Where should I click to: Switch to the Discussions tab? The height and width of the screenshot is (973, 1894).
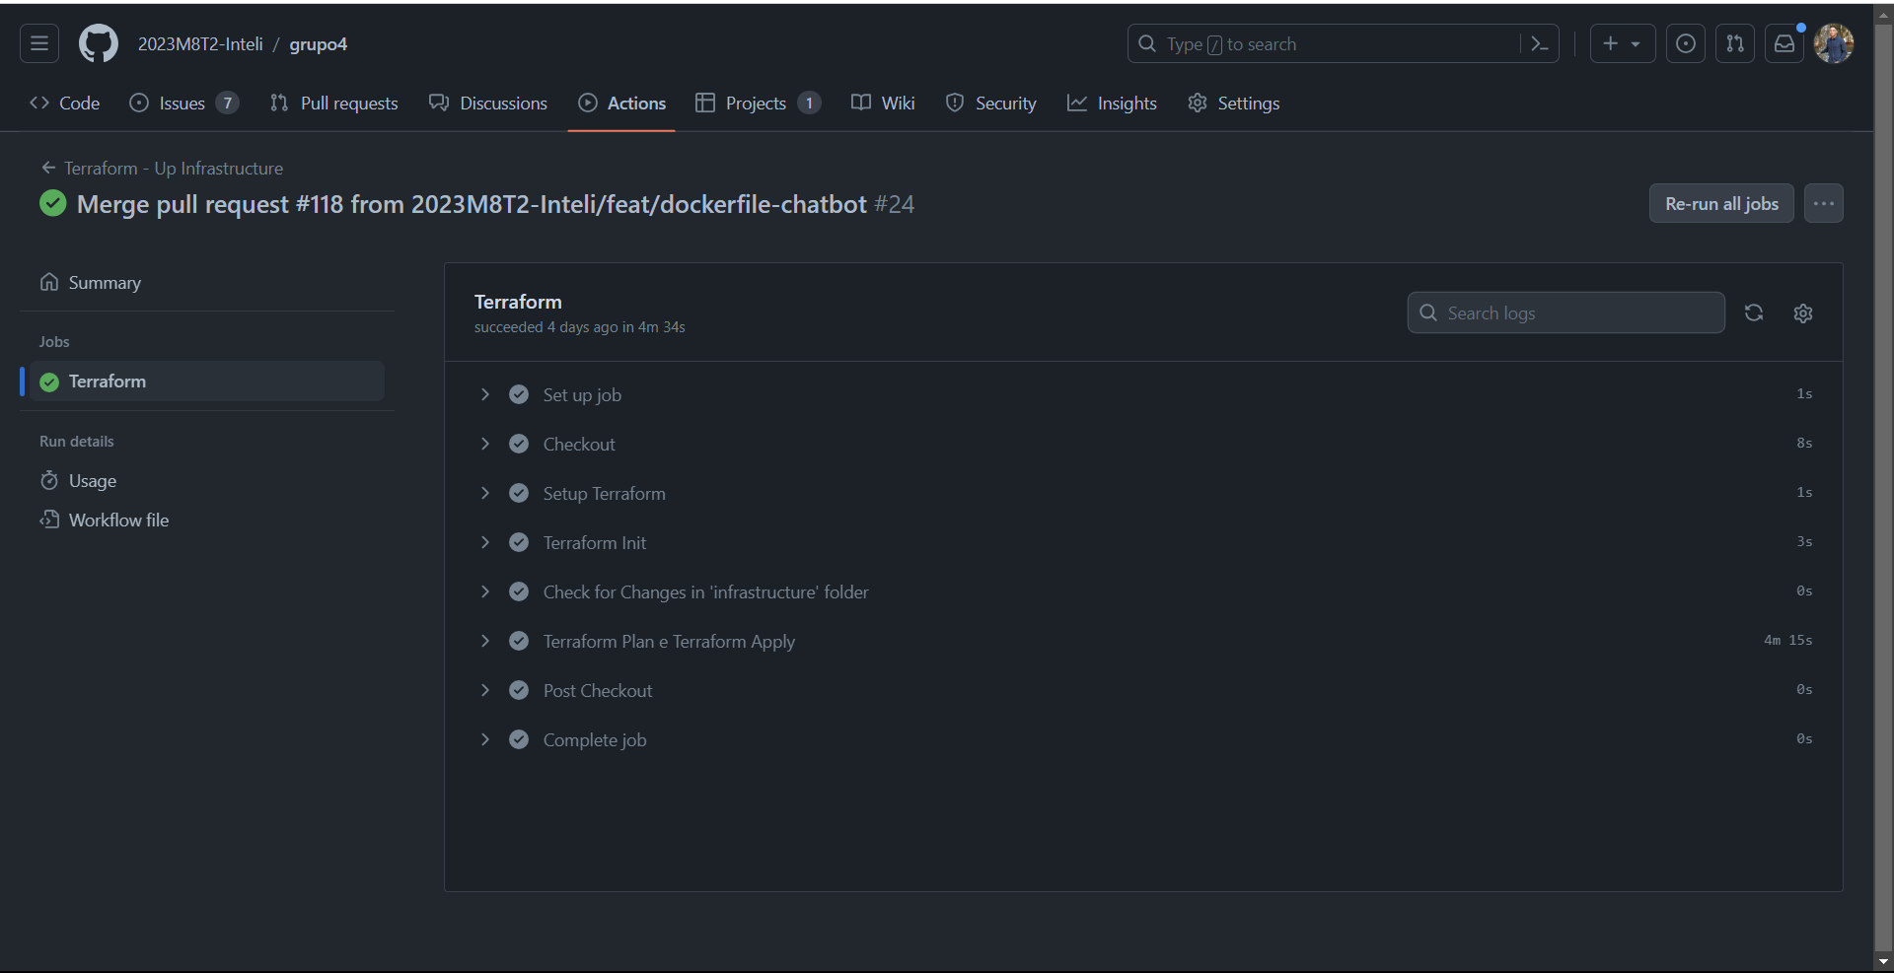point(488,103)
